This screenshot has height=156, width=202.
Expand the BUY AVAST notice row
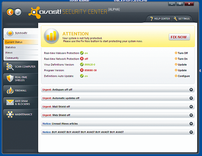[118, 132]
